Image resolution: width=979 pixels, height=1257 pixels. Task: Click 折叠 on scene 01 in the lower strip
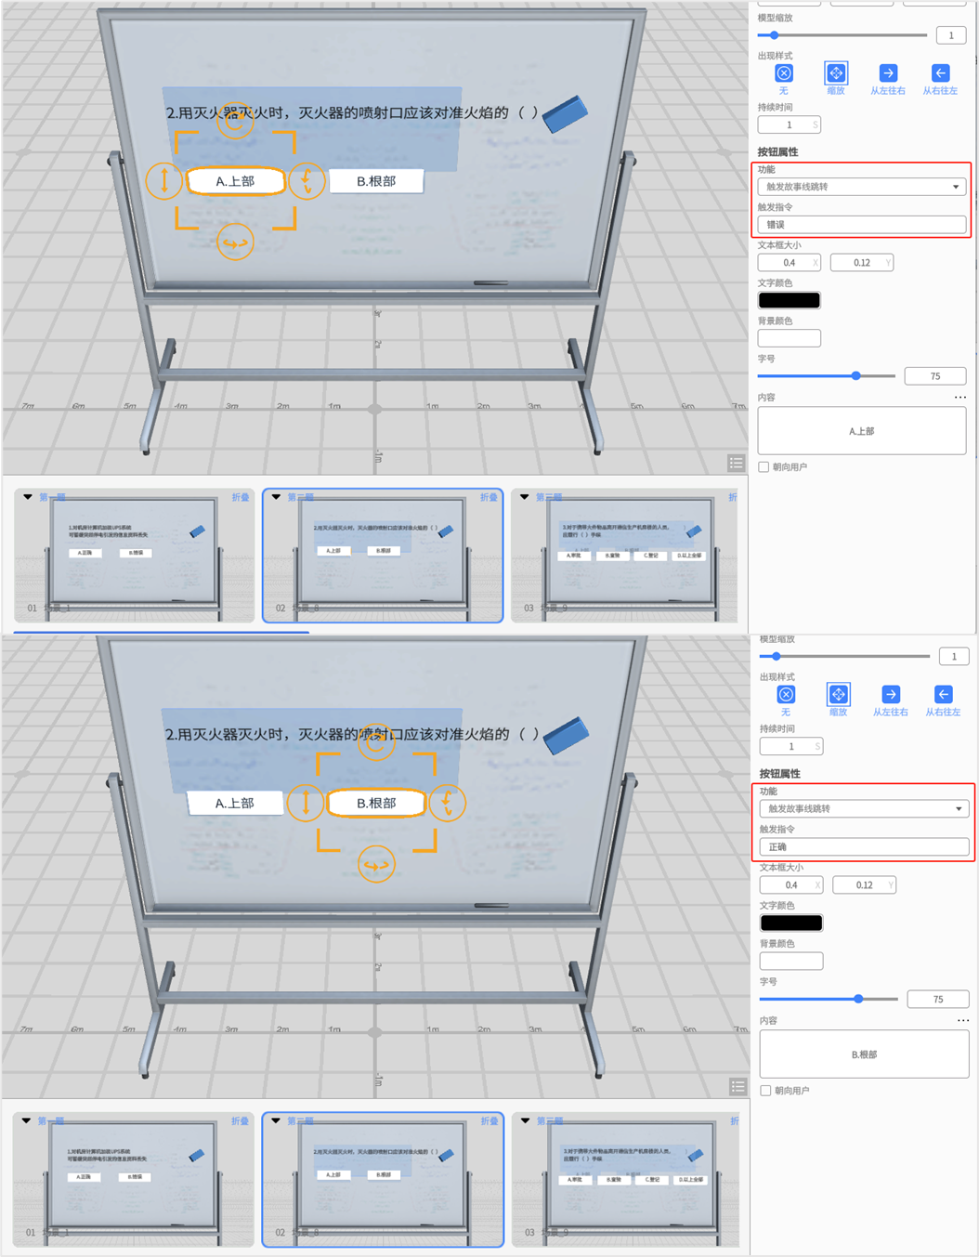tap(240, 1120)
